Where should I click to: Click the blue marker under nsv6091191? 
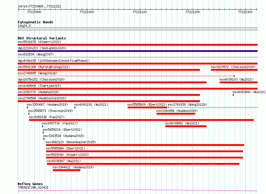point(75,107)
